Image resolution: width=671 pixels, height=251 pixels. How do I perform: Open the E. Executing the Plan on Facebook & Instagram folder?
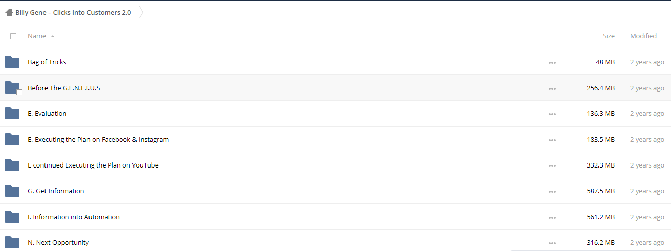click(x=98, y=139)
